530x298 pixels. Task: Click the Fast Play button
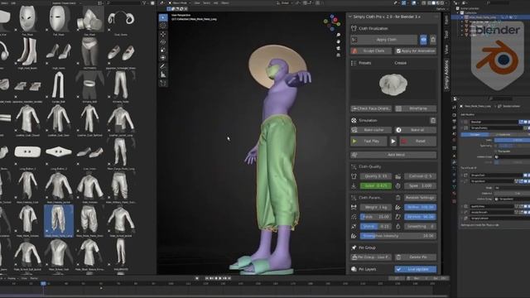point(369,142)
